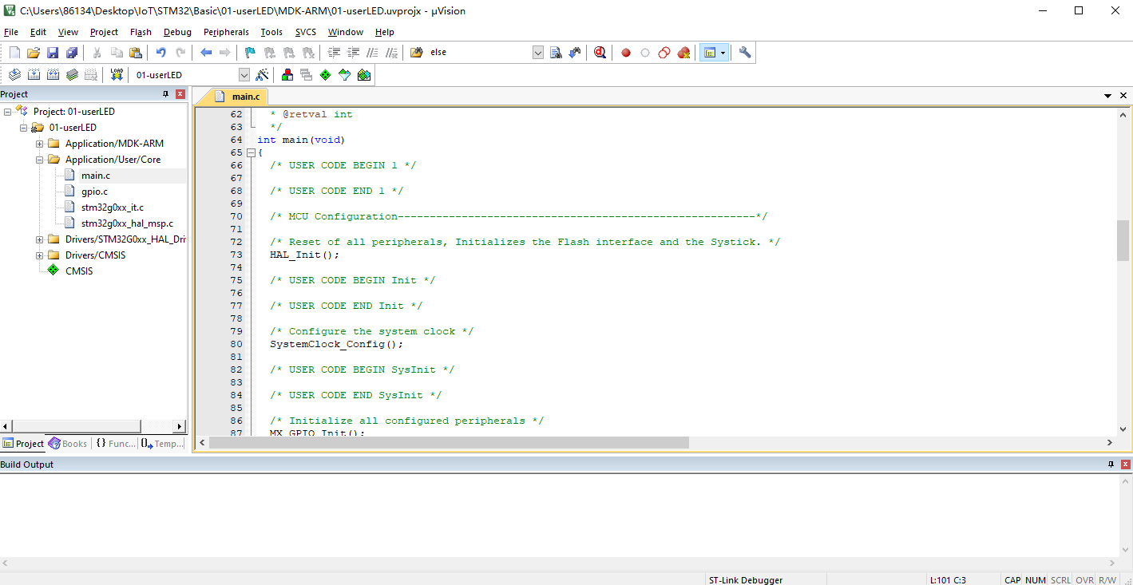1133x585 pixels.
Task: Insert a breakpoint with the red dot icon
Action: pos(626,53)
